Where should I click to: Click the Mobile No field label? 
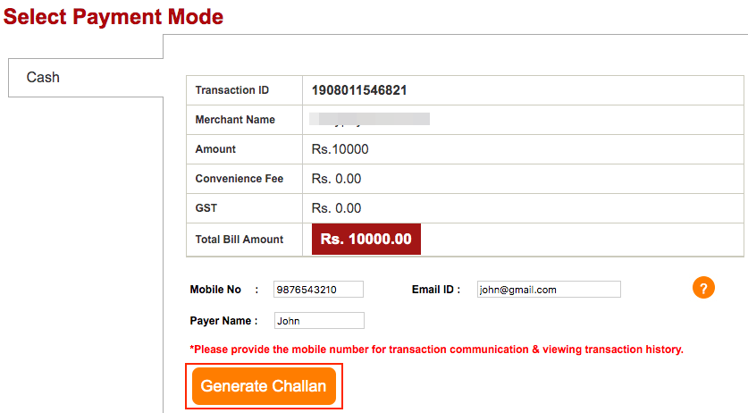pos(215,290)
